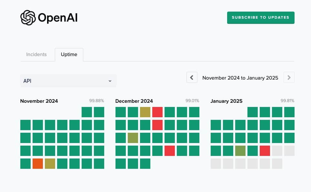
Task: Click the November 1, 2024 green day square
Action: click(x=87, y=112)
